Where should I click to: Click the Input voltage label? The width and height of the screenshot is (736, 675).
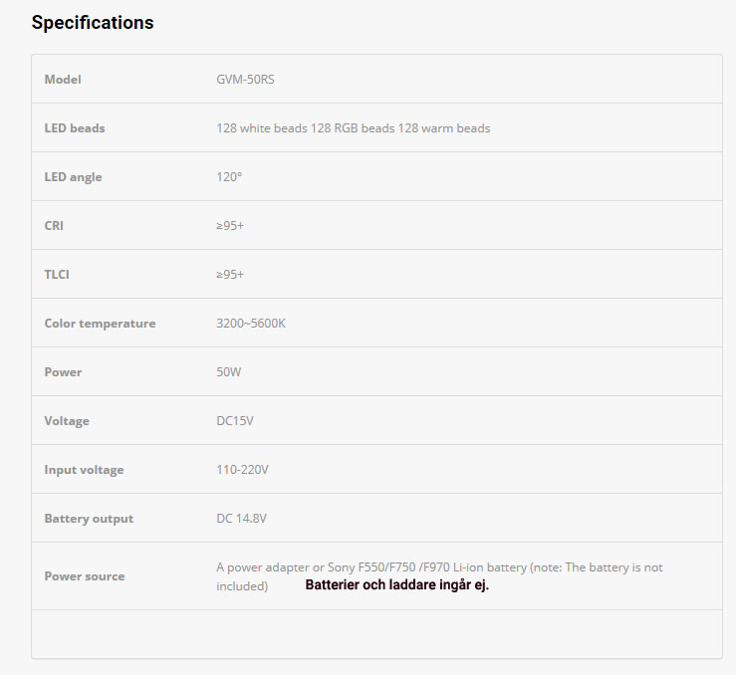84,470
